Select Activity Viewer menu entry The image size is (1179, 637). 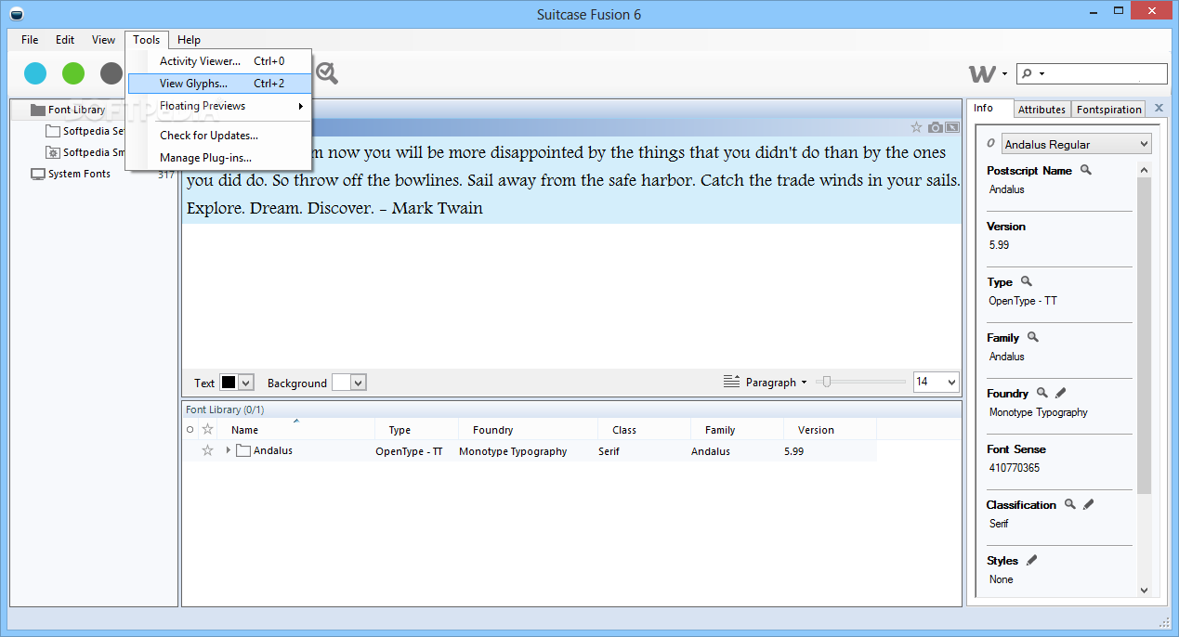click(219, 61)
